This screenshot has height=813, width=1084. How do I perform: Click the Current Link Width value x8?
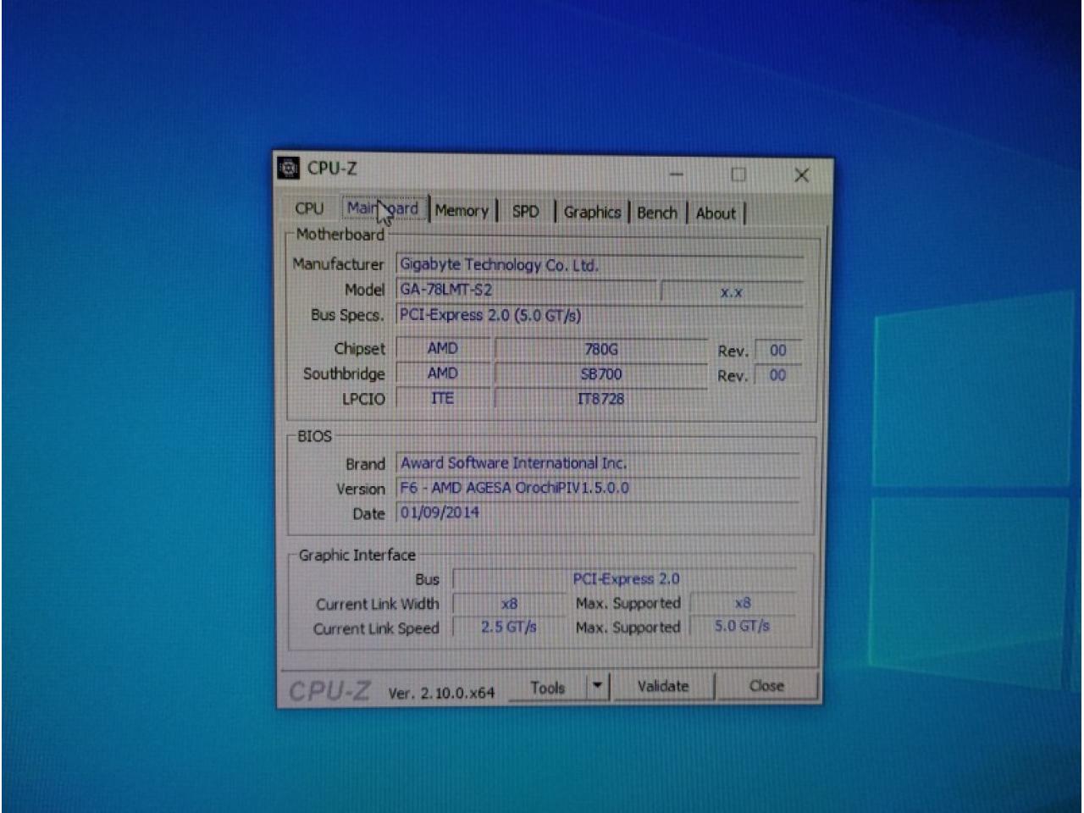[x=509, y=604]
